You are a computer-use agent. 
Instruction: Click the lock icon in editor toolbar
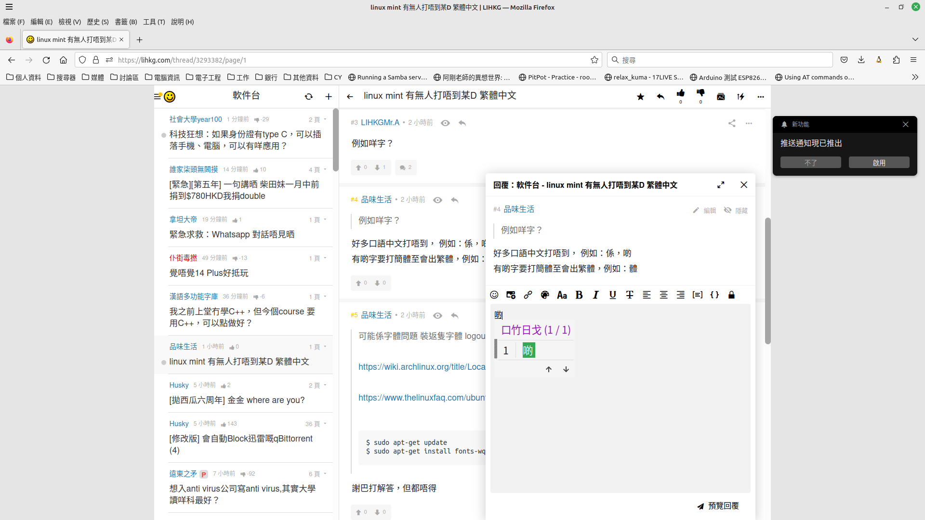[x=731, y=295]
